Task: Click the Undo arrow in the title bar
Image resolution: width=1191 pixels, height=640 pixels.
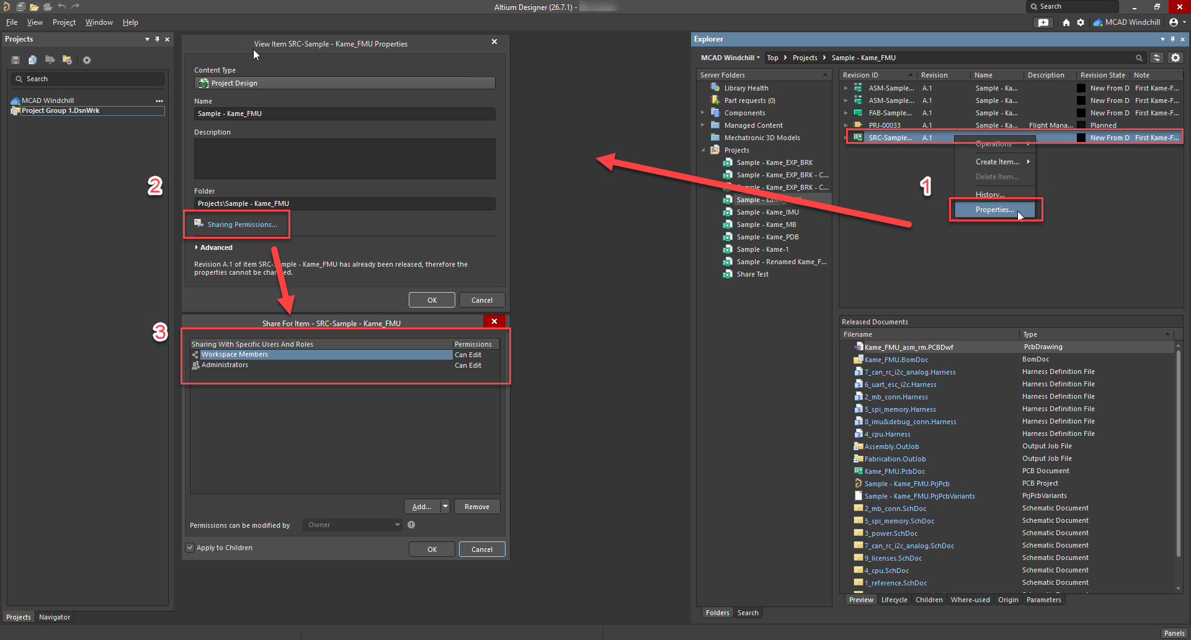Action: tap(61, 7)
